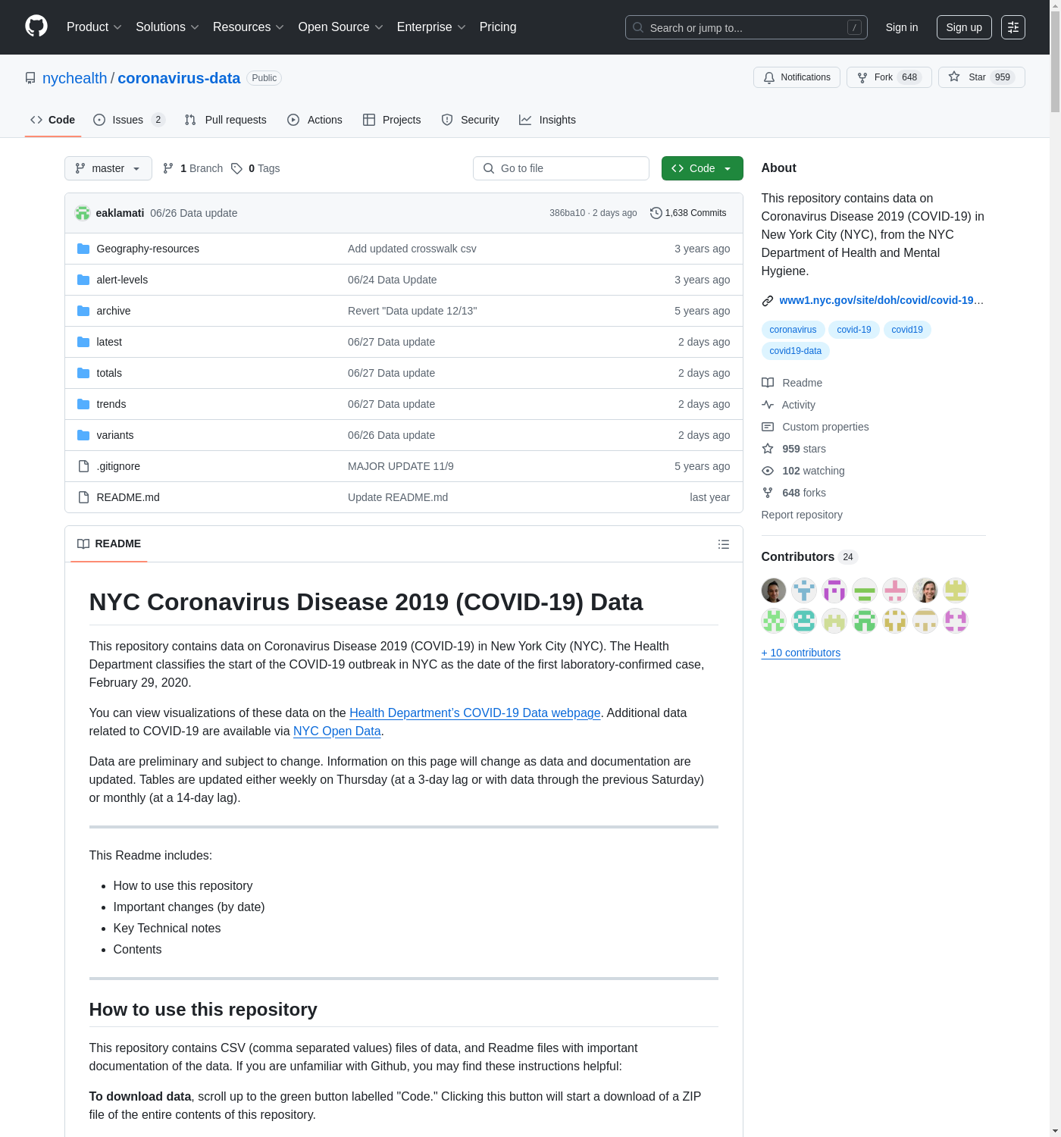Screen dimensions: 1061x1137
Task: Open the Geography-resources folder
Action: (x=148, y=249)
